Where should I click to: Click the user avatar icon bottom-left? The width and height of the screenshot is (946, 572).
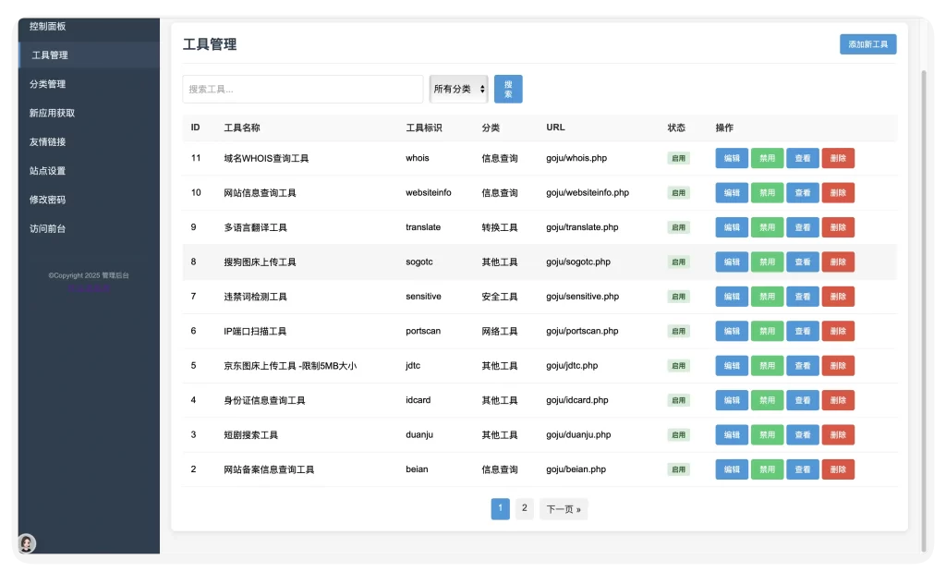[26, 544]
